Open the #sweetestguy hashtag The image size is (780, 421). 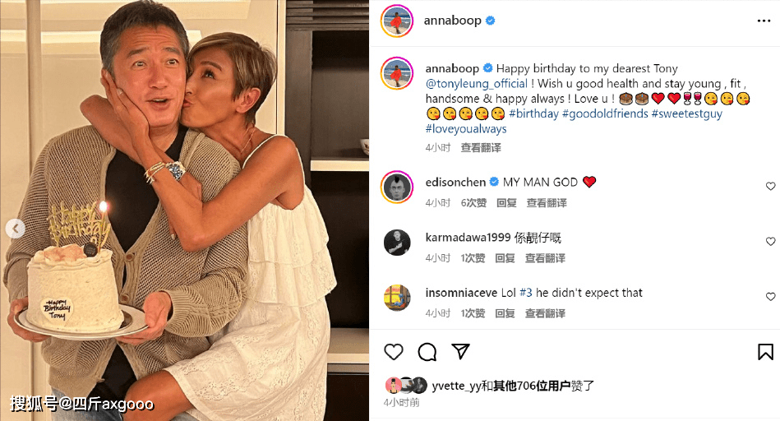pos(686,113)
